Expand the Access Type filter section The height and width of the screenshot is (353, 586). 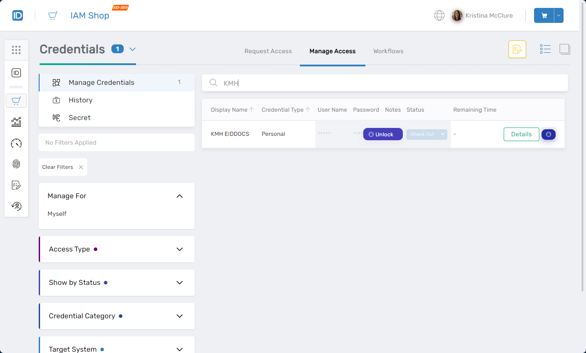[179, 249]
